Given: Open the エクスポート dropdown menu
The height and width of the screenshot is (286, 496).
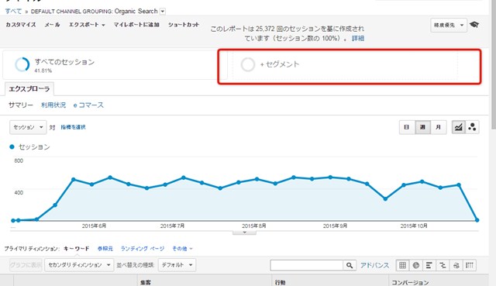Looking at the screenshot, I should coord(87,25).
